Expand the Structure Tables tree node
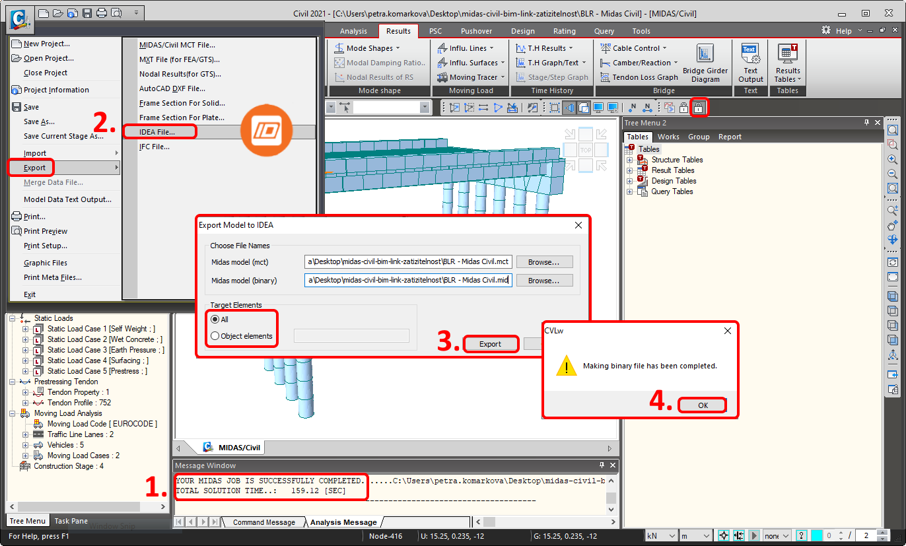 point(630,160)
